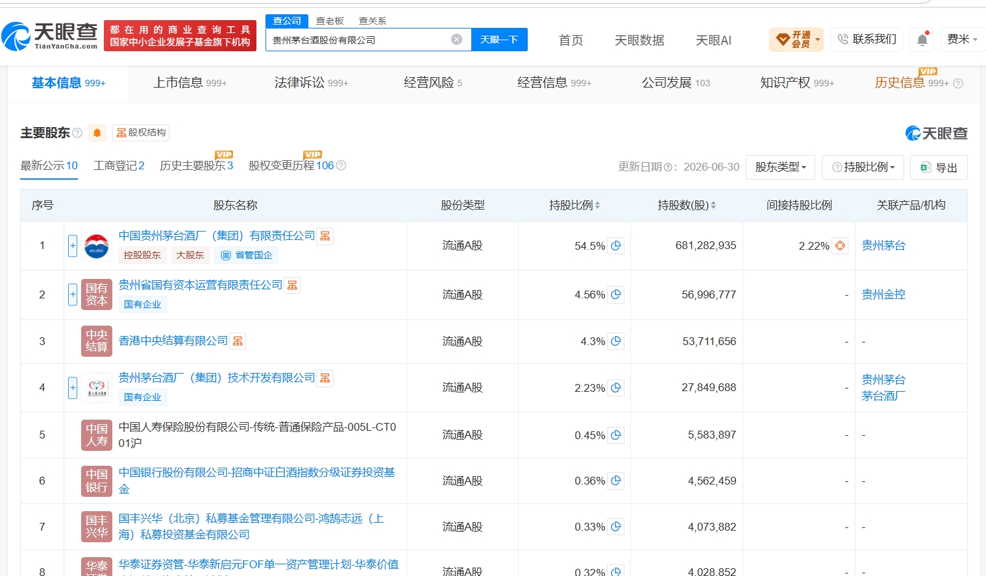Switch to 公司发展 tab
This screenshot has width=986, height=576.
(676, 83)
